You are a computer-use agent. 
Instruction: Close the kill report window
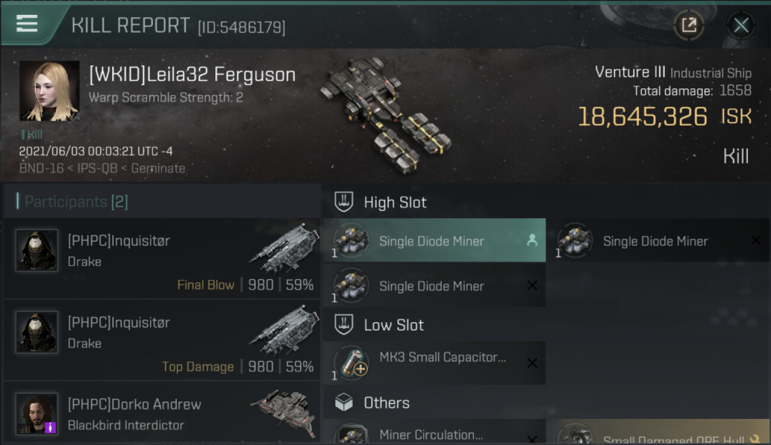click(741, 25)
